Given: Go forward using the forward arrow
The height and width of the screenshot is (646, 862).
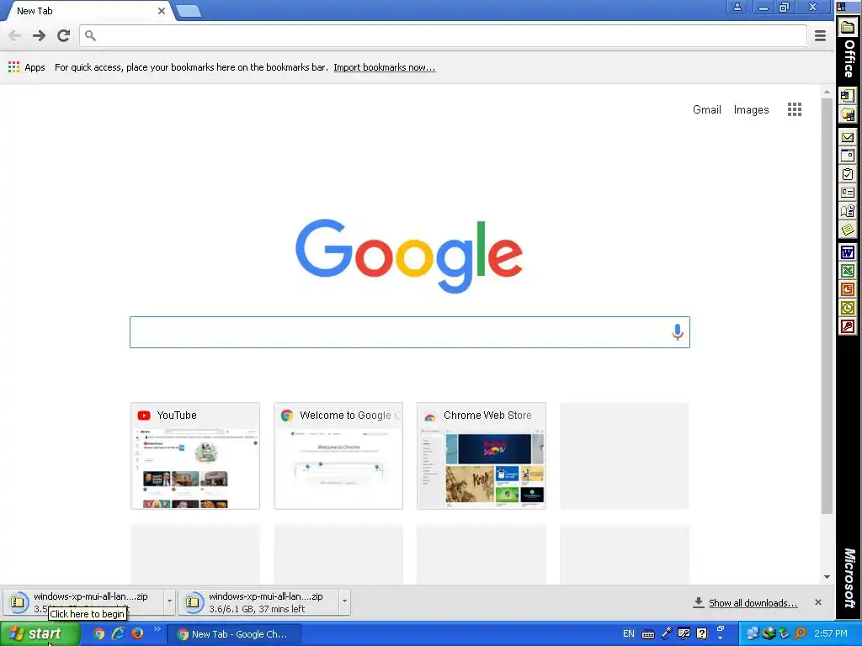Looking at the screenshot, I should pyautogui.click(x=39, y=35).
